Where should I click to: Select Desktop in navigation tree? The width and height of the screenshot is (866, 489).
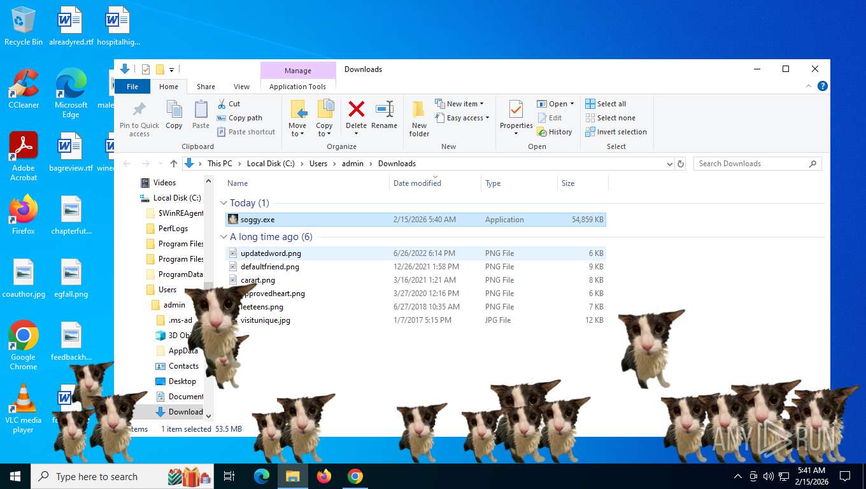(182, 381)
